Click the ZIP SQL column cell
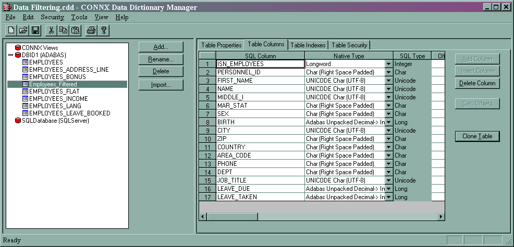 click(260, 139)
